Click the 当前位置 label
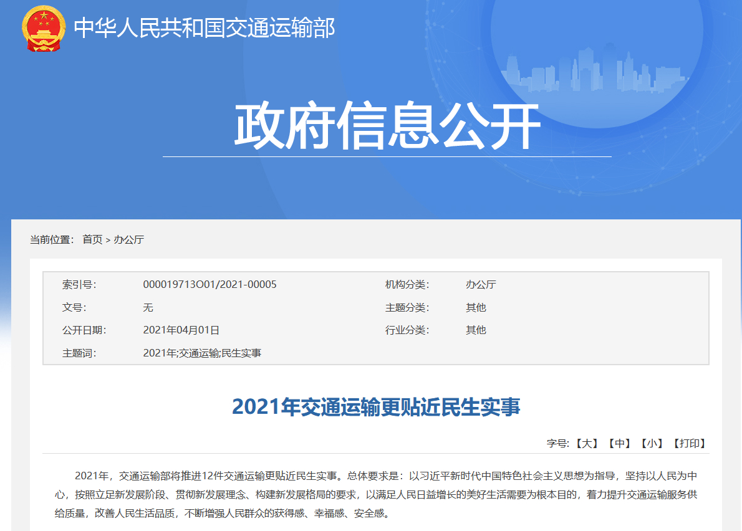The width and height of the screenshot is (742, 531). click(52, 239)
